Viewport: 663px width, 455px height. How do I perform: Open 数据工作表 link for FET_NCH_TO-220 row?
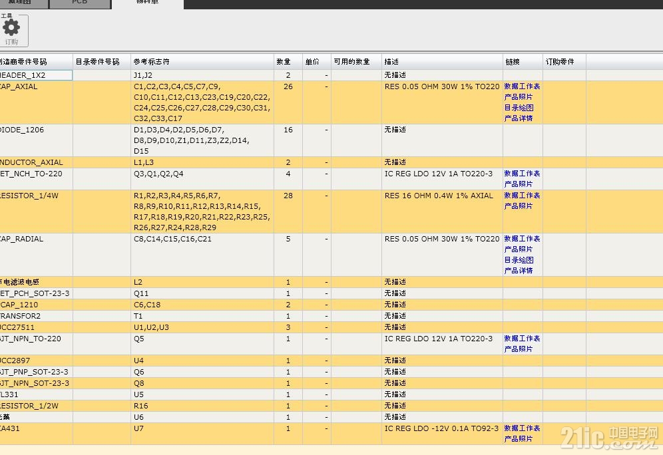[522, 174]
